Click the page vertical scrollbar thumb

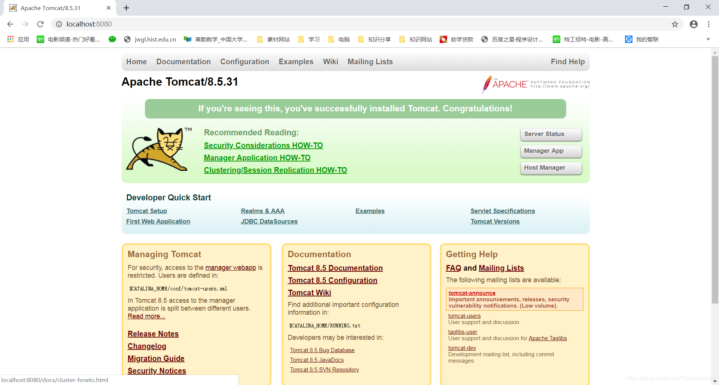click(x=715, y=179)
